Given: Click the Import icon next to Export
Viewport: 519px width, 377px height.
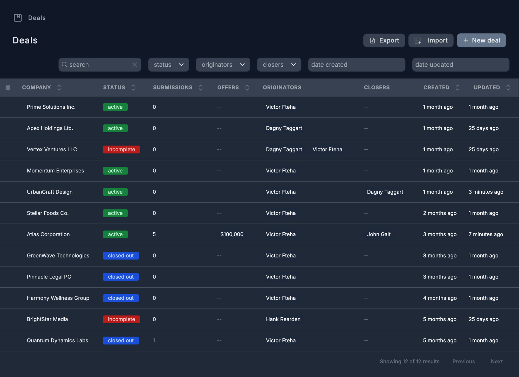Looking at the screenshot, I should click(x=418, y=40).
